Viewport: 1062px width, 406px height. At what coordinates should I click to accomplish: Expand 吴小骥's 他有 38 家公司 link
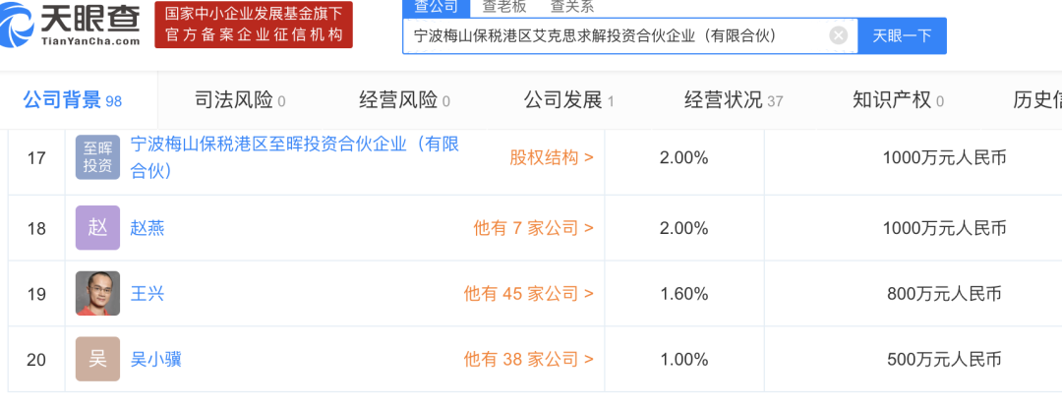(x=528, y=359)
